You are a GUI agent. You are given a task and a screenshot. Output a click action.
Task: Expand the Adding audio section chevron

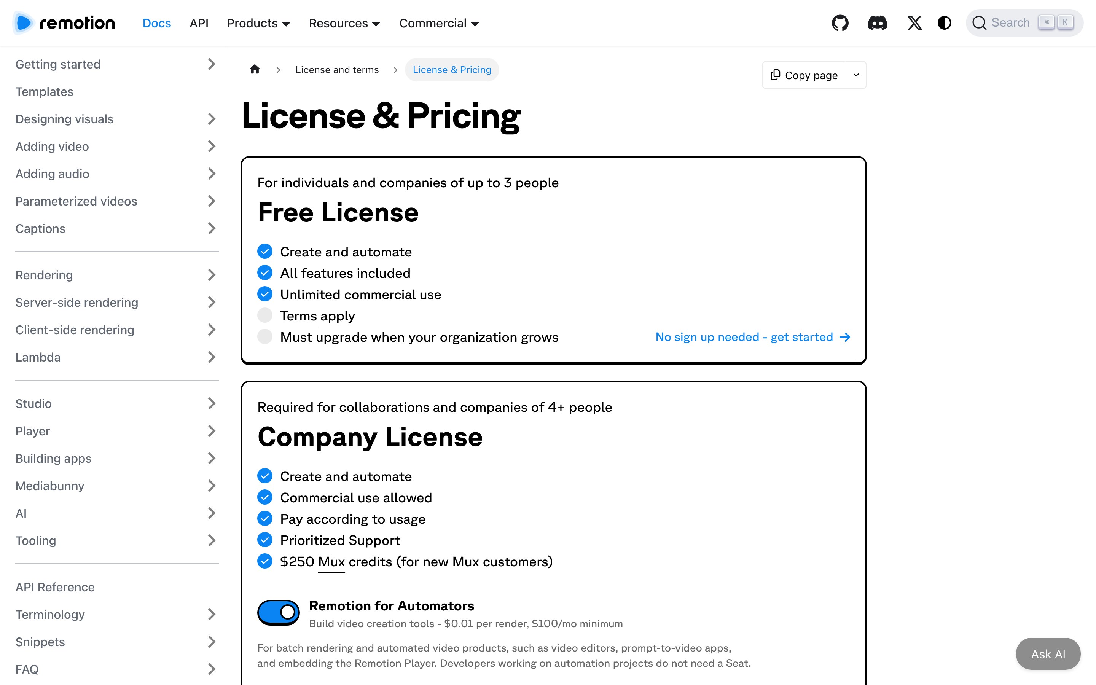[212, 174]
